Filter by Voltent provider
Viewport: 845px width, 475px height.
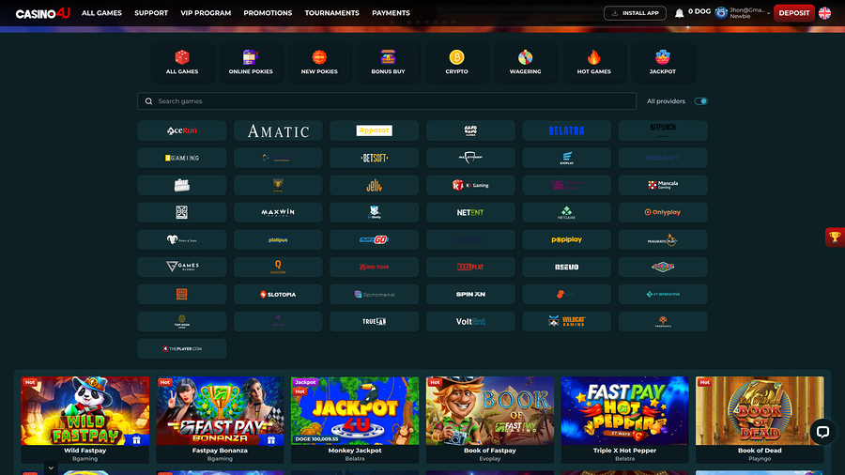470,321
